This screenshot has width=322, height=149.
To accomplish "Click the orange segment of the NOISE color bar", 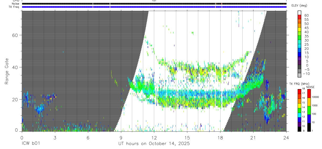I will [x=309, y=102].
